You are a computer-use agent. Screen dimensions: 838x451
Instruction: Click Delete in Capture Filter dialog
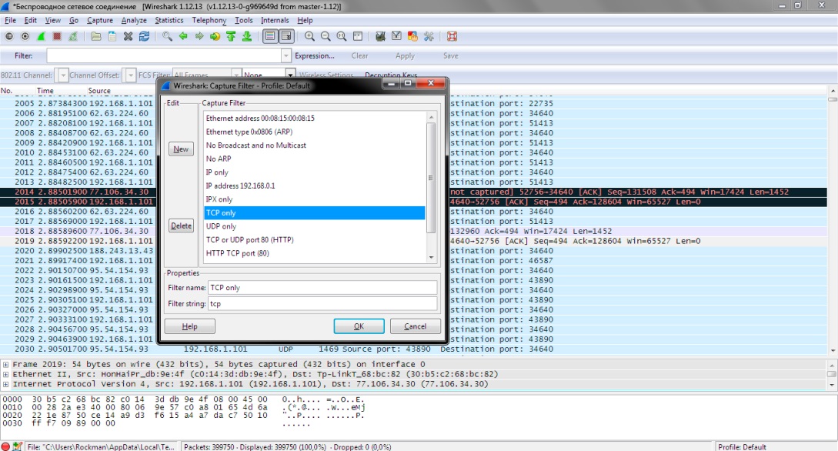[181, 226]
